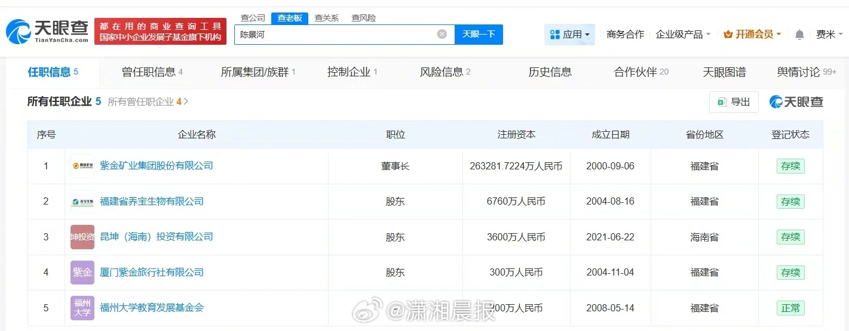Click the 紫金 purple logo tile
This screenshot has width=849, height=331.
click(82, 273)
